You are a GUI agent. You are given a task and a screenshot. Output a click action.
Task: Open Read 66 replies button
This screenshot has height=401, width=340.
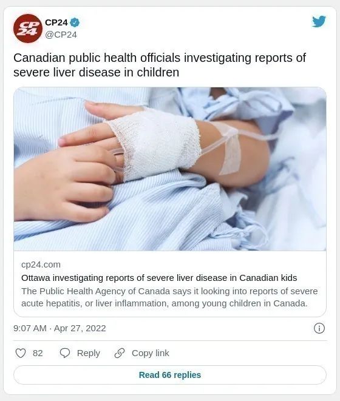tap(170, 375)
